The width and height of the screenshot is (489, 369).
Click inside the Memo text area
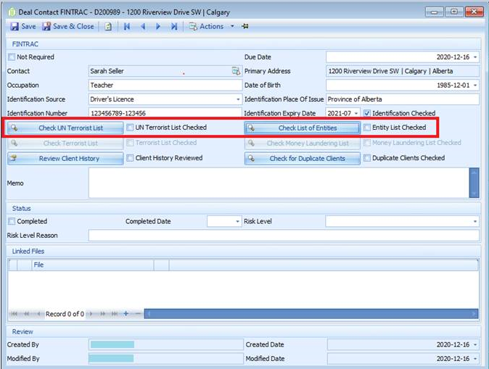click(279, 183)
